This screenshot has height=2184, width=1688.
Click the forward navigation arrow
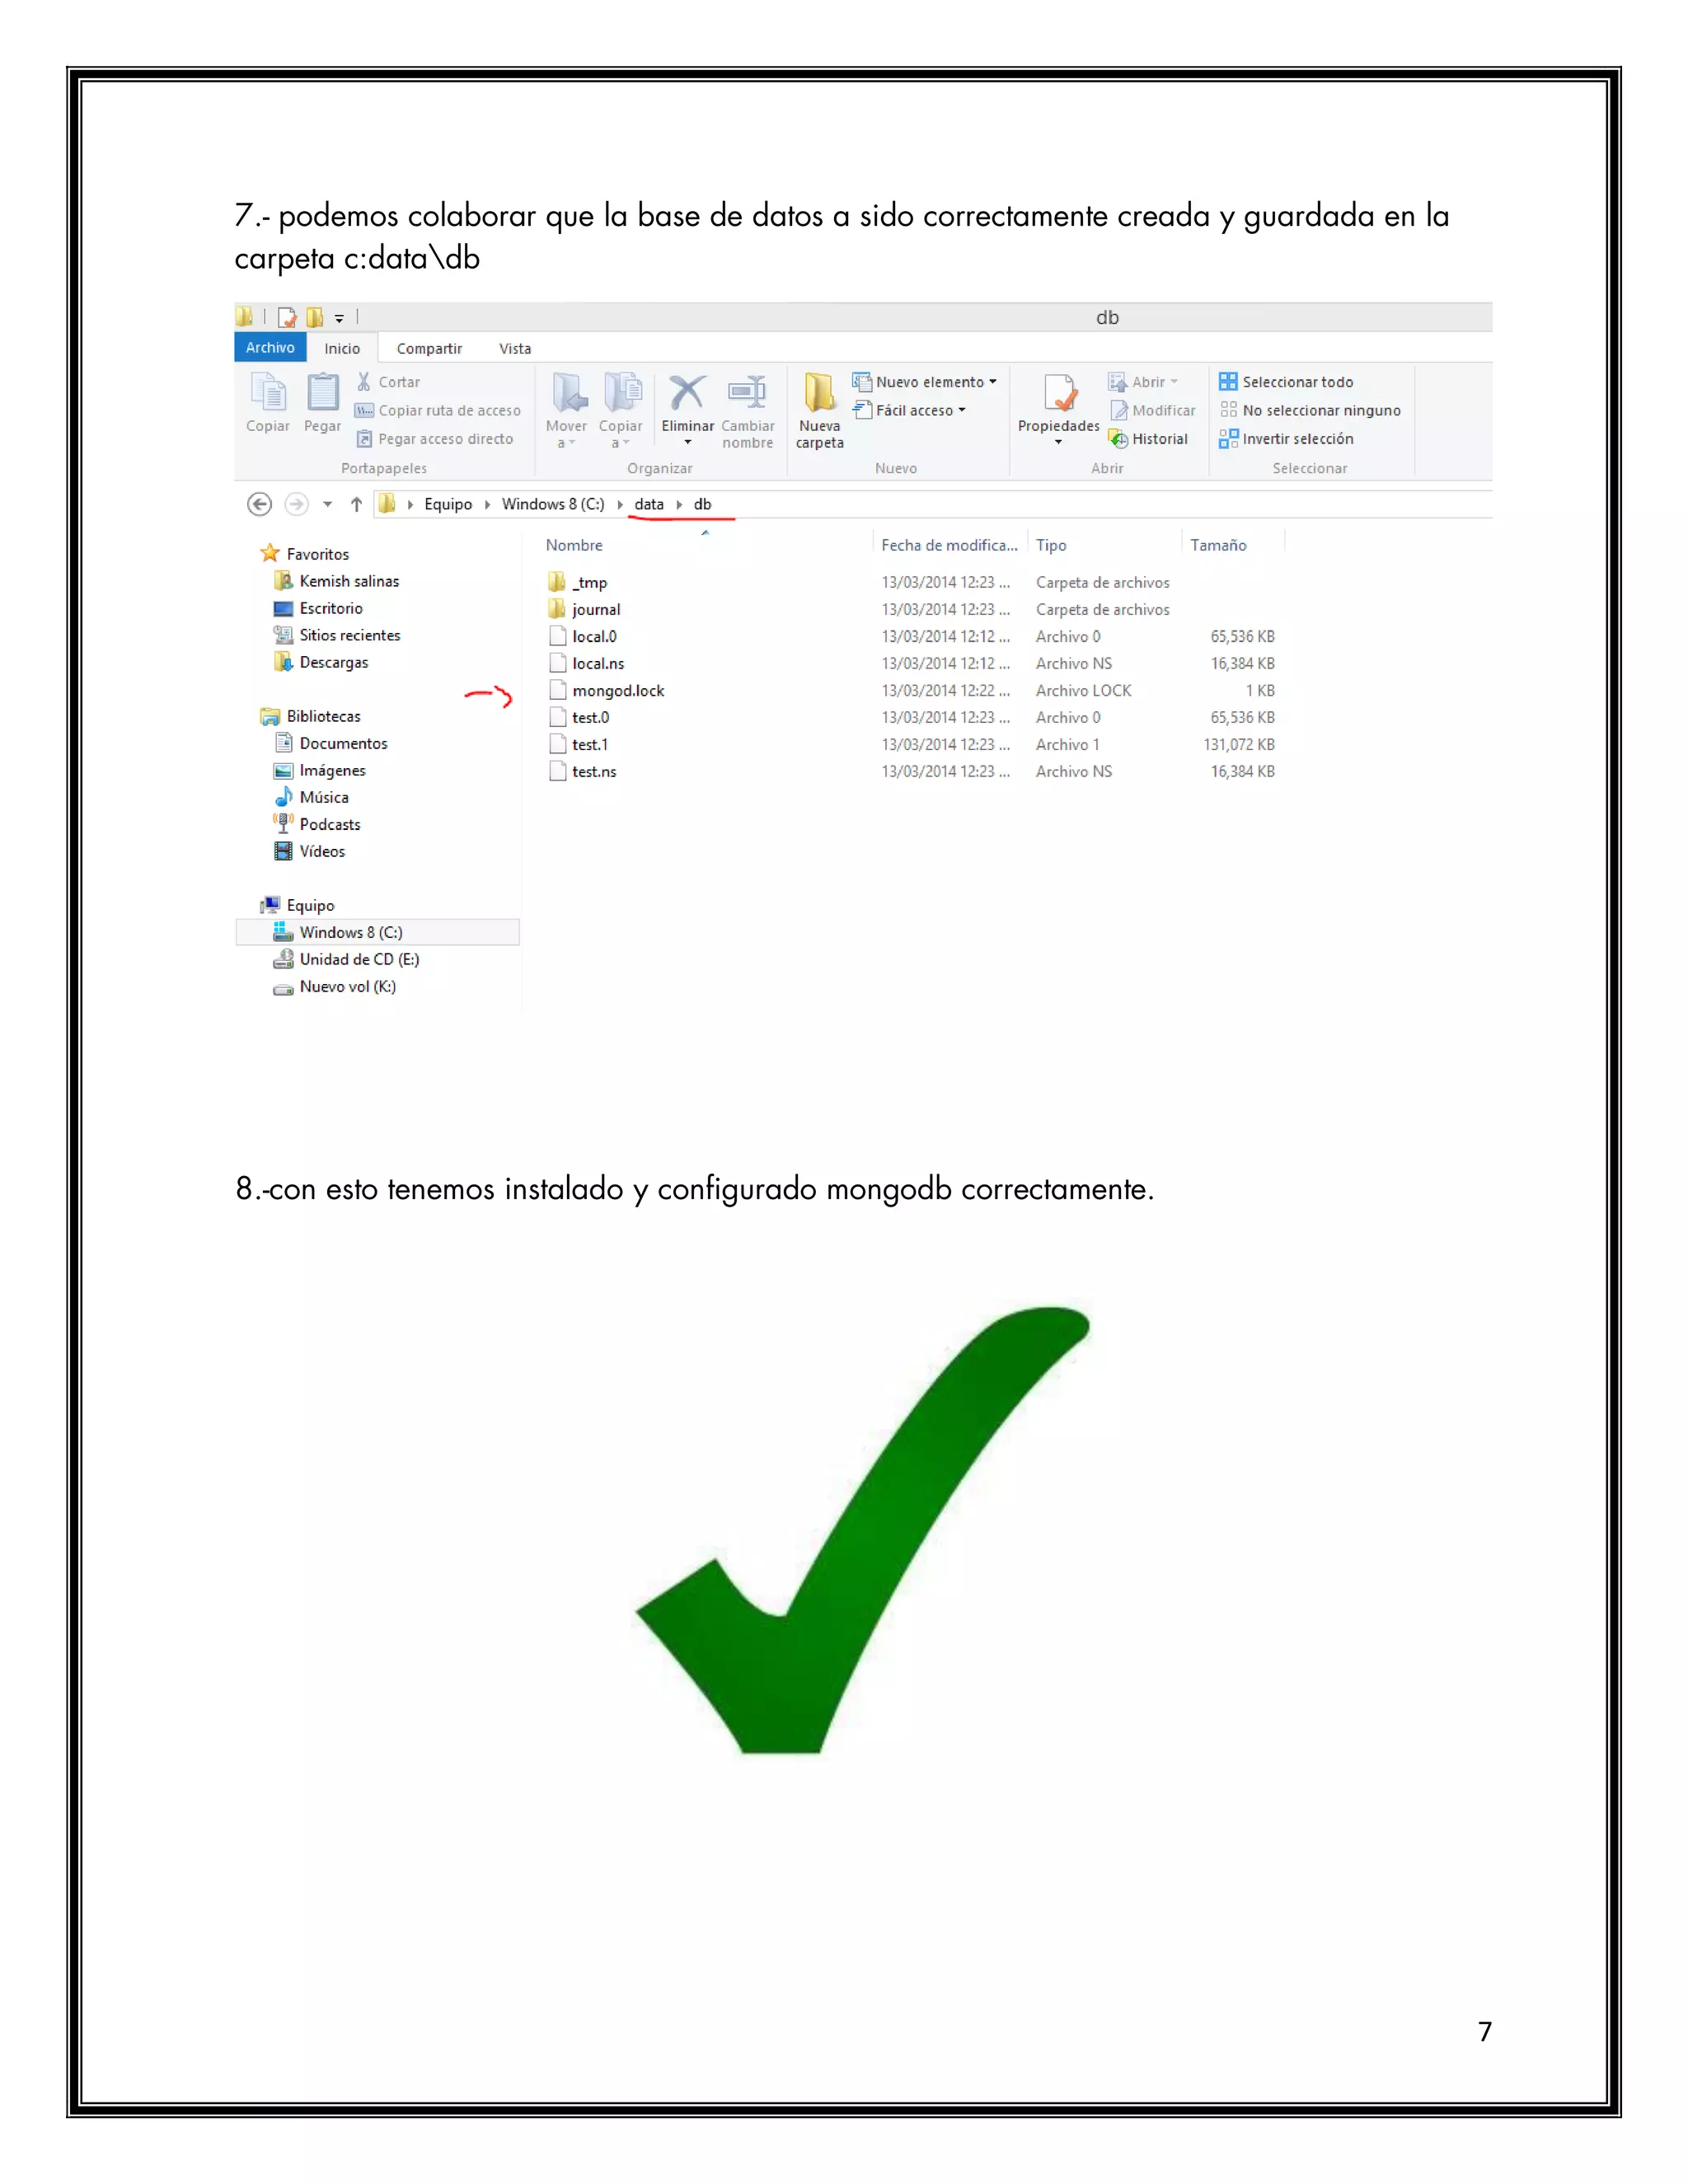(296, 504)
